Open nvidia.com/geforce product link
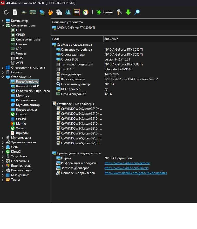The height and width of the screenshot is (229, 197). 127,163
